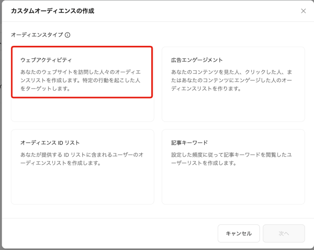Select the ウェブアクティビティ audience type card
This screenshot has height=250, width=314.
(83, 84)
